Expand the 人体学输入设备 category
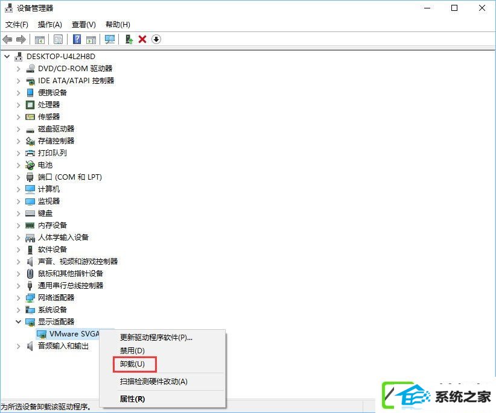 pyautogui.click(x=18, y=238)
